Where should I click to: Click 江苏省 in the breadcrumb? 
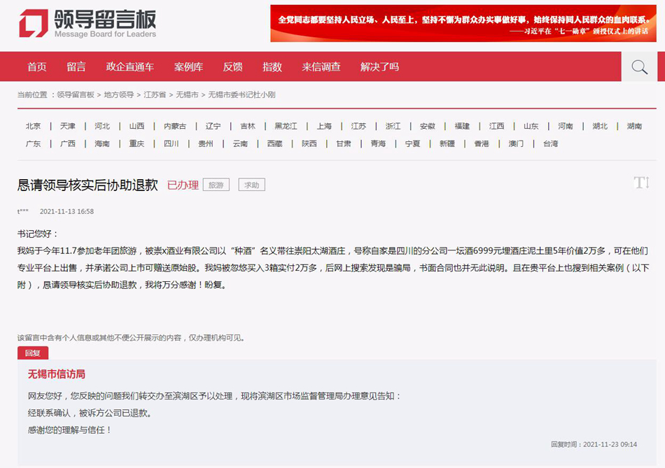coord(155,94)
